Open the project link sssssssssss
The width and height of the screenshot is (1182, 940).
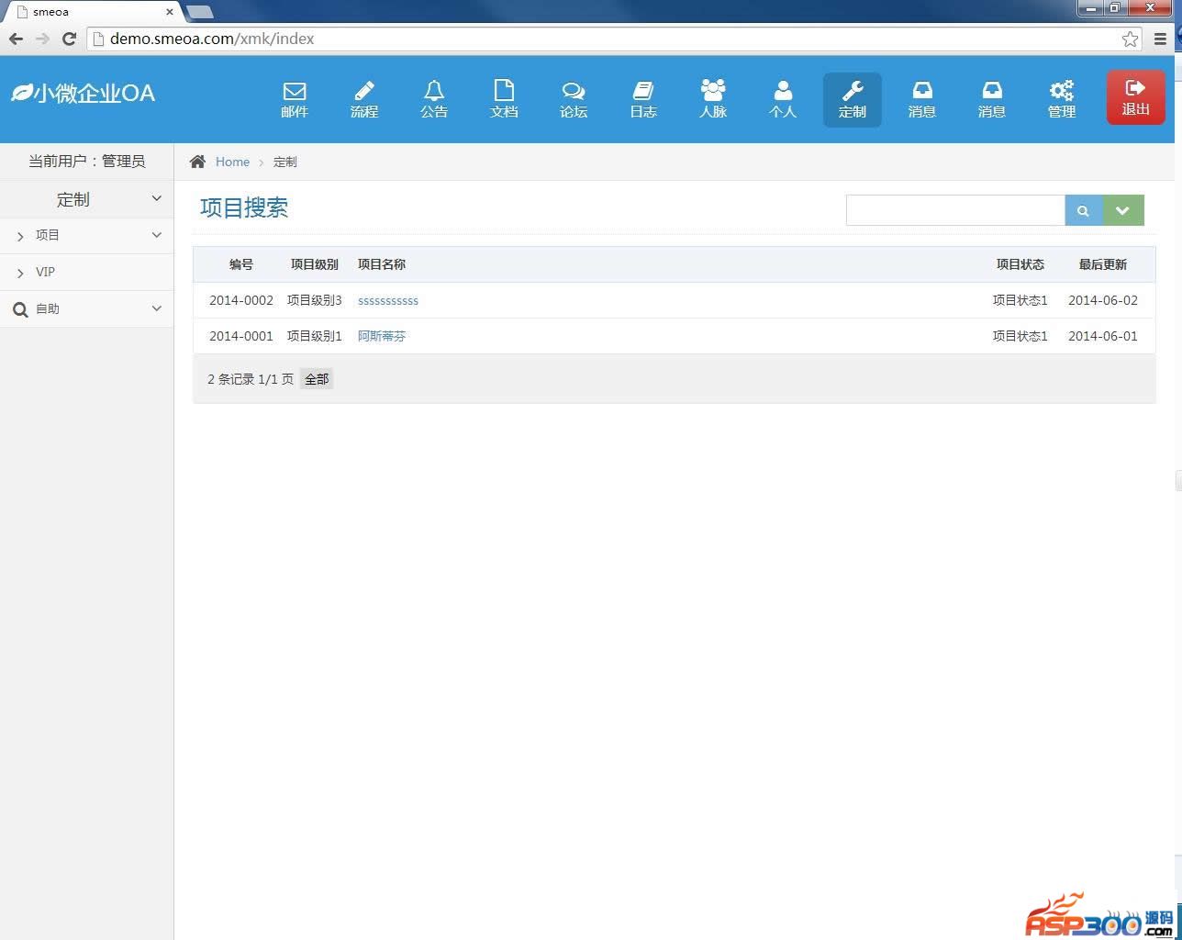click(x=388, y=301)
